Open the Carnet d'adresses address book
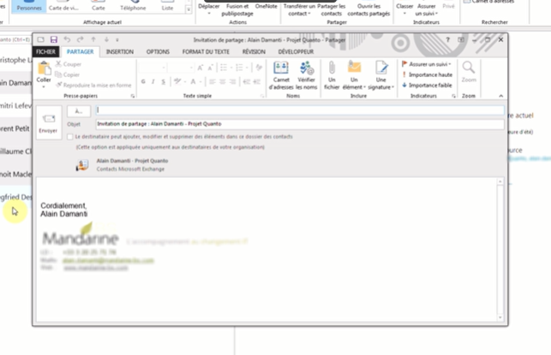The height and width of the screenshot is (355, 551). pos(281,75)
